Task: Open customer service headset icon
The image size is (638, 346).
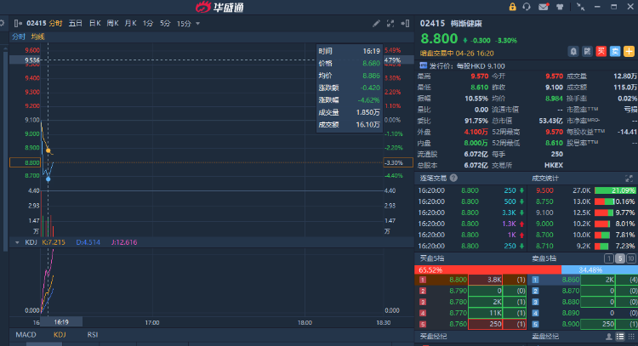Action: pyautogui.click(x=527, y=7)
